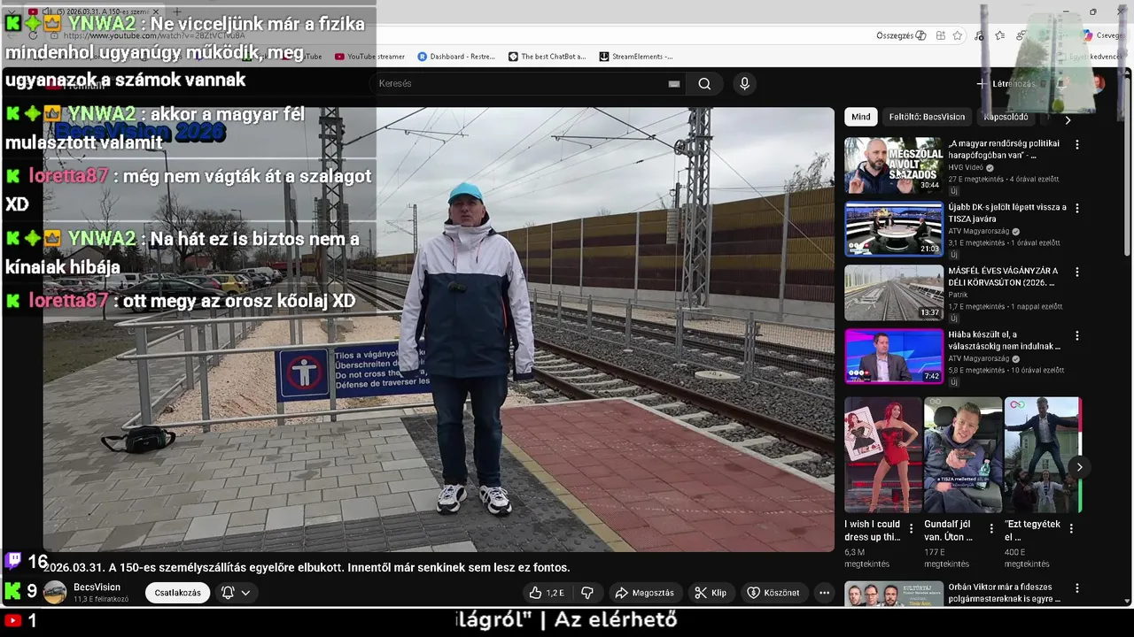The image size is (1134, 637).
Task: Open notification bell dropdown for BecsVision
Action: point(236,593)
